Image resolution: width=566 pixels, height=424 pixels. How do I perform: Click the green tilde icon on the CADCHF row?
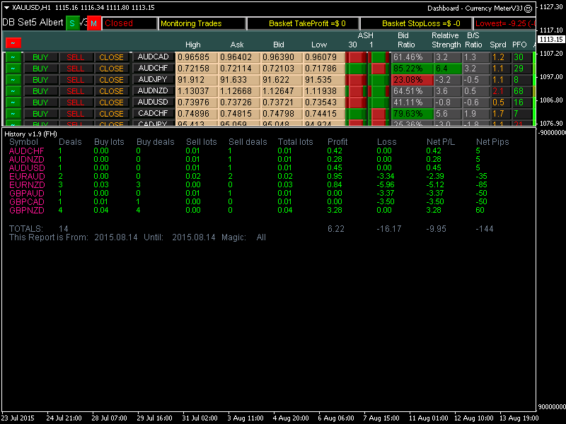(x=13, y=114)
